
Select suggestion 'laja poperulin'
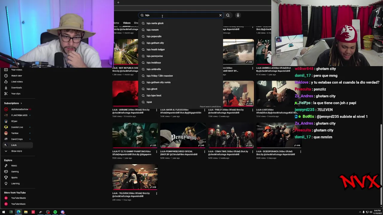(181, 36)
